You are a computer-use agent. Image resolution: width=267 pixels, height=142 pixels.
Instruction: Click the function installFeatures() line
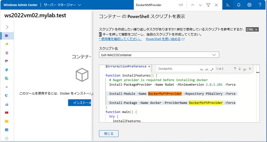(x=131, y=76)
